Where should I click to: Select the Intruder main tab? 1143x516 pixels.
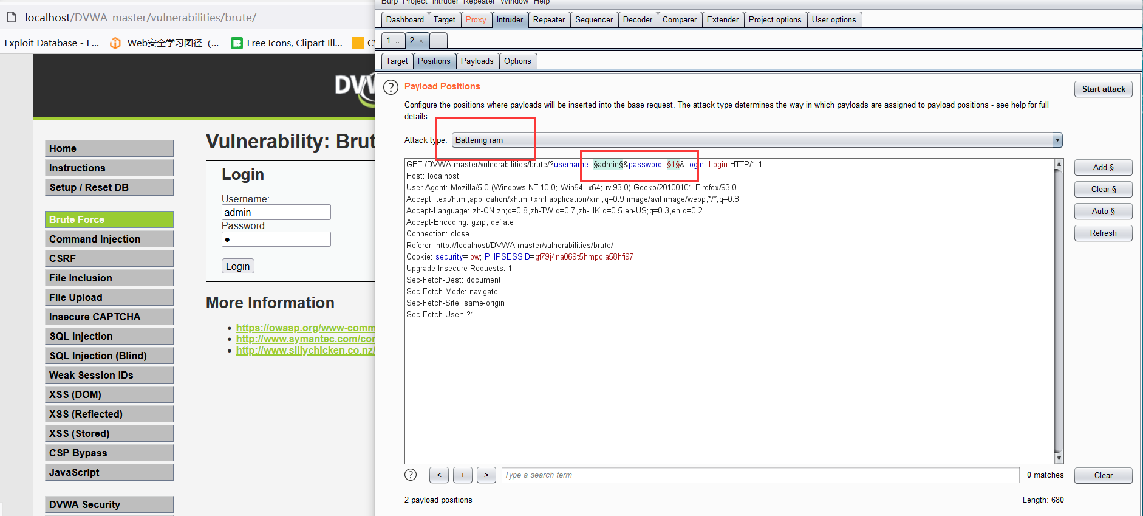pos(510,19)
